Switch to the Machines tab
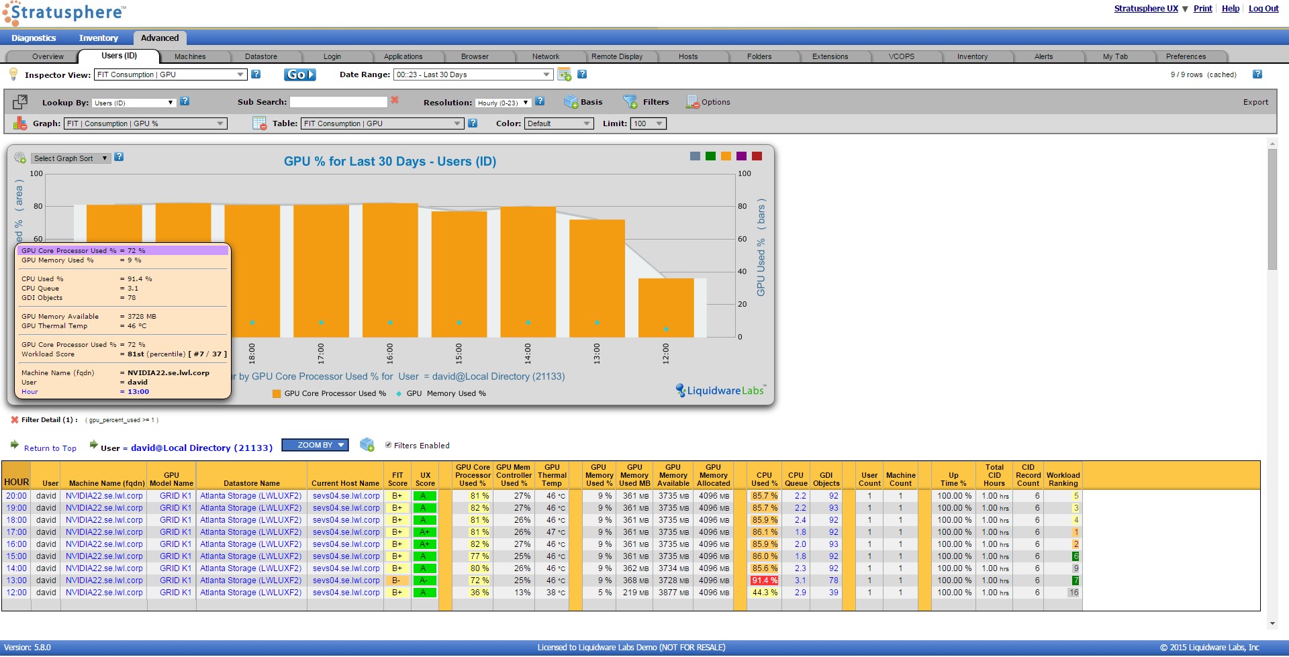 point(190,56)
